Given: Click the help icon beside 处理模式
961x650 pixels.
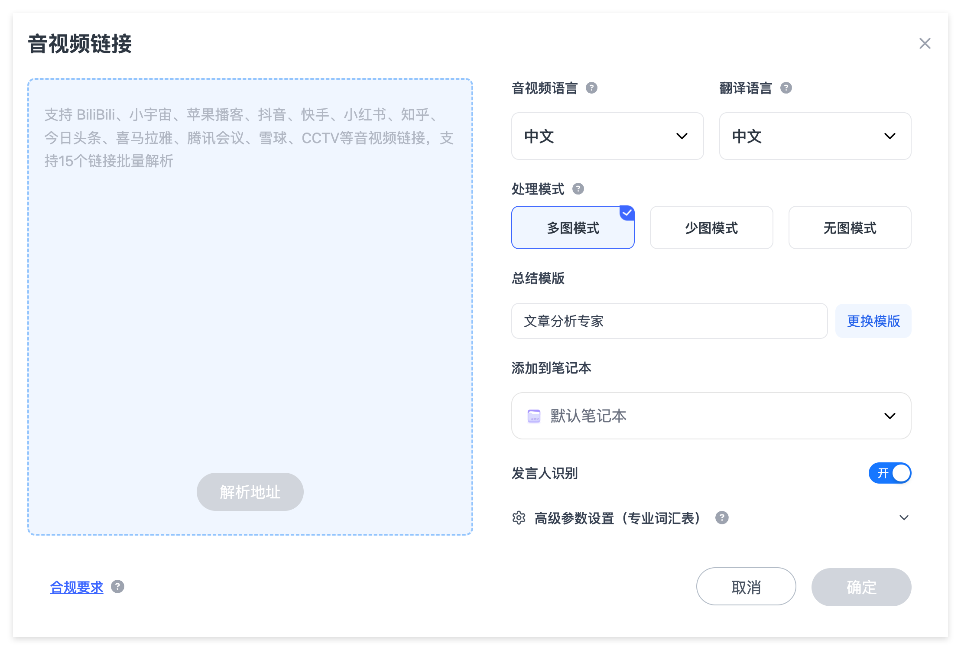Looking at the screenshot, I should pyautogui.click(x=578, y=189).
